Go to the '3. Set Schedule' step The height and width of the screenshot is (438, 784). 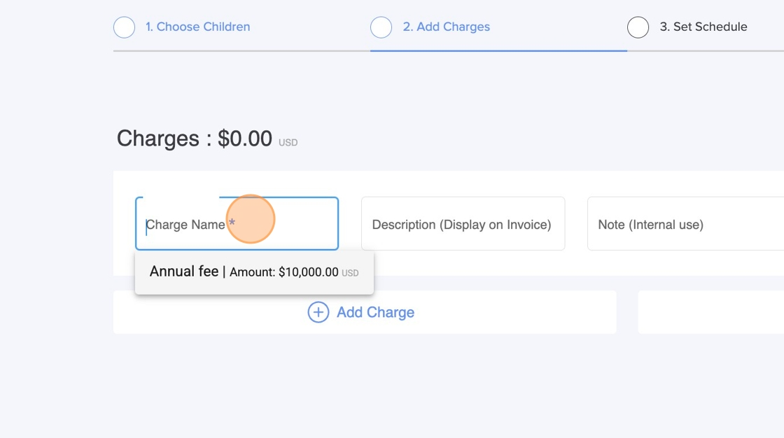click(703, 27)
